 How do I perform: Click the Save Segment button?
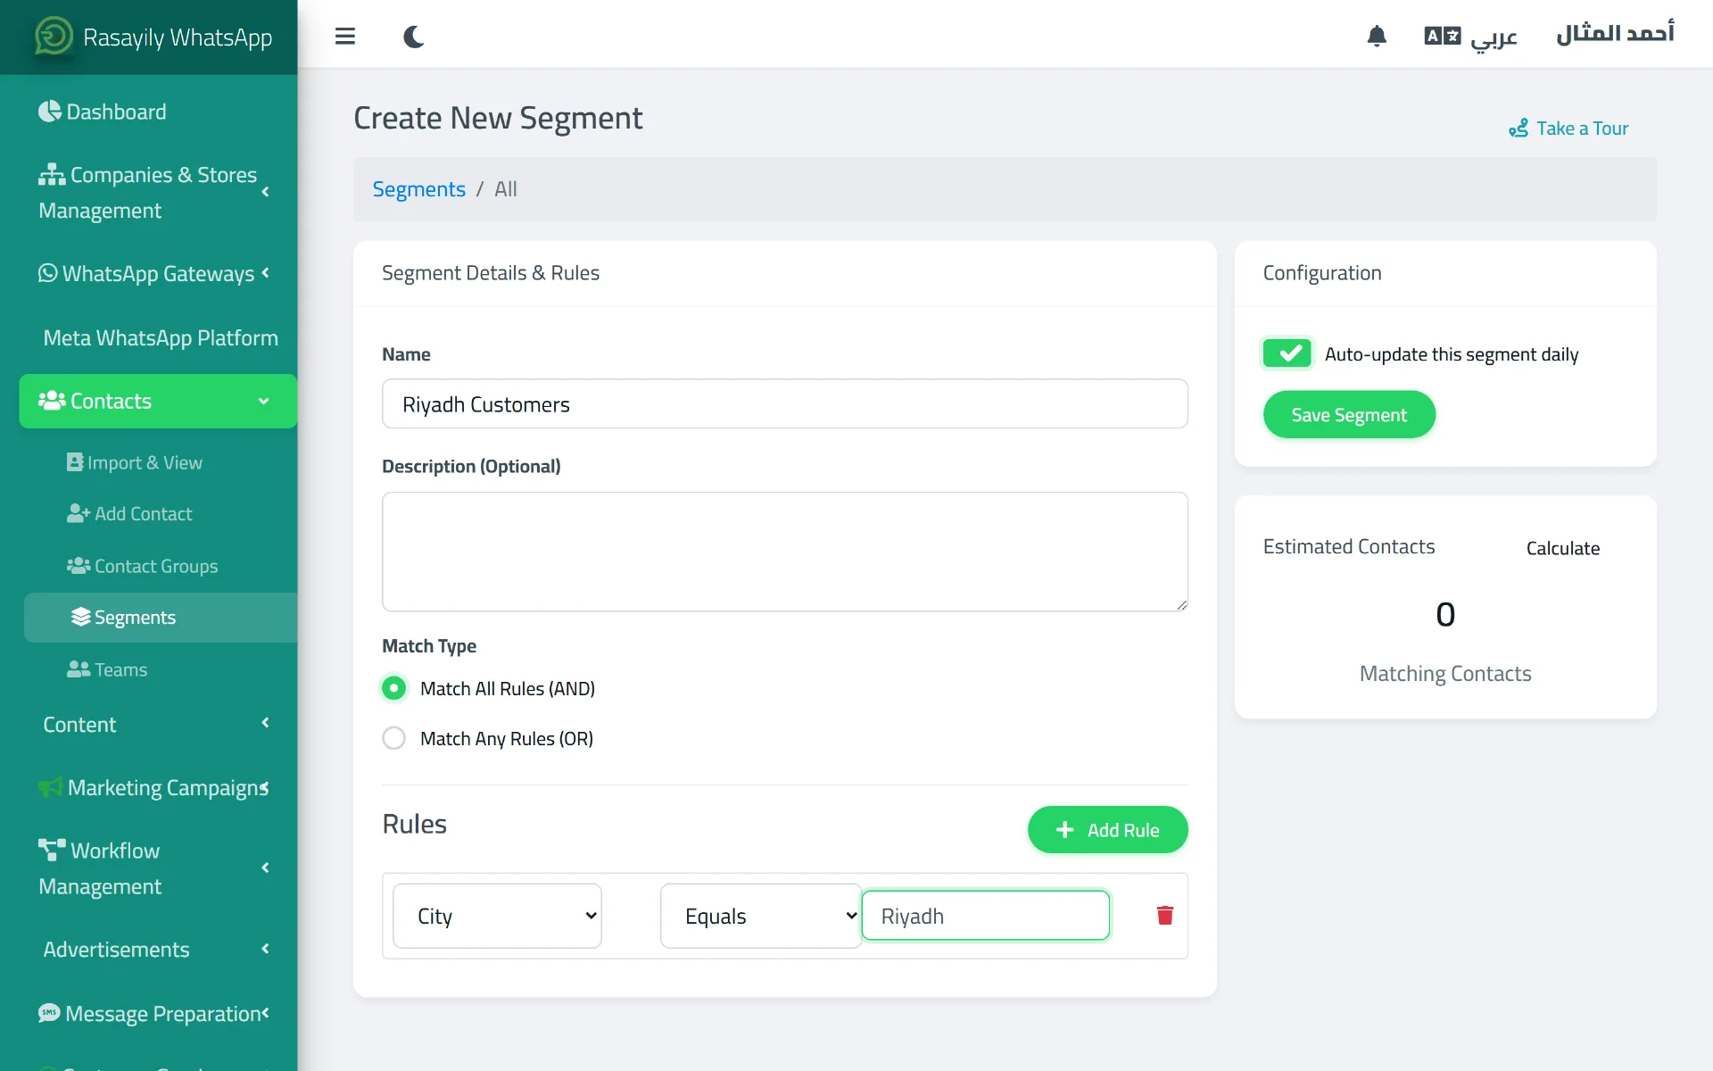click(x=1349, y=414)
